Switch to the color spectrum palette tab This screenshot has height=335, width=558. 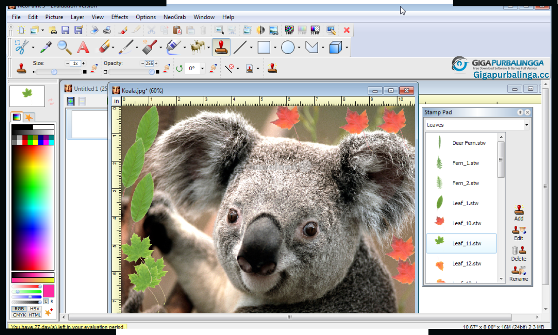coord(16,117)
